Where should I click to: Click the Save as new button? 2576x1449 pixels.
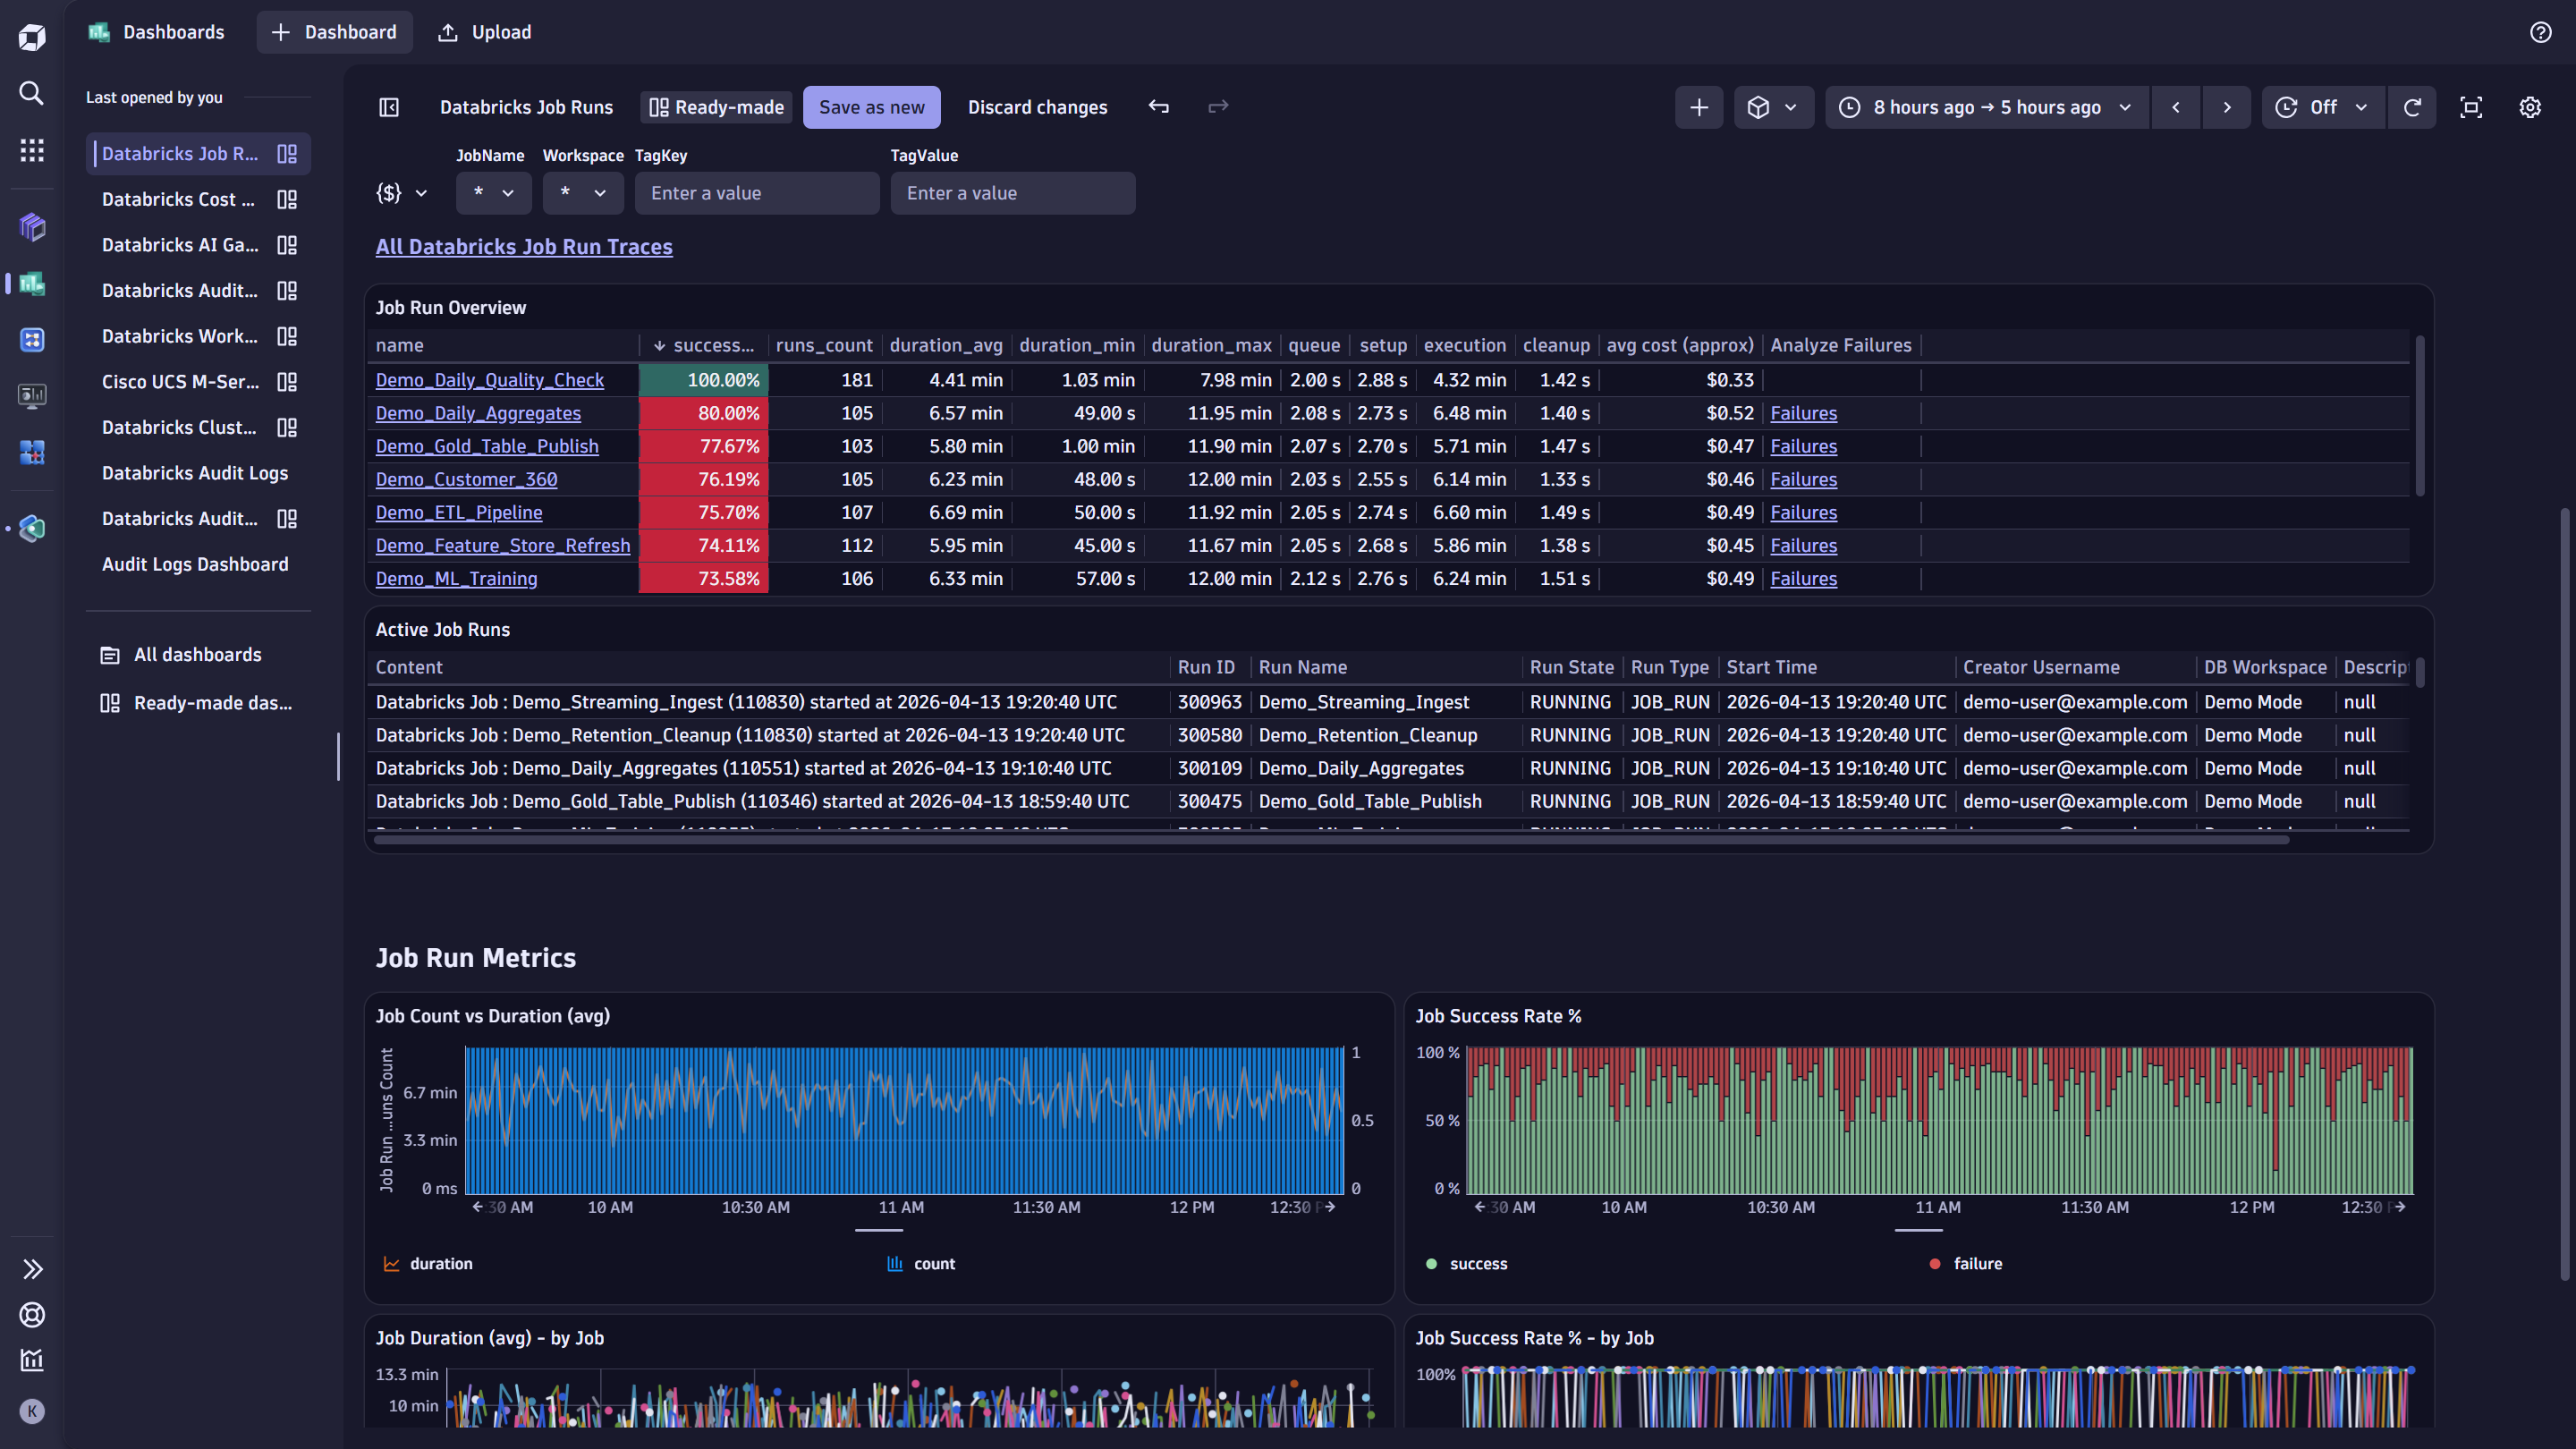click(x=871, y=107)
